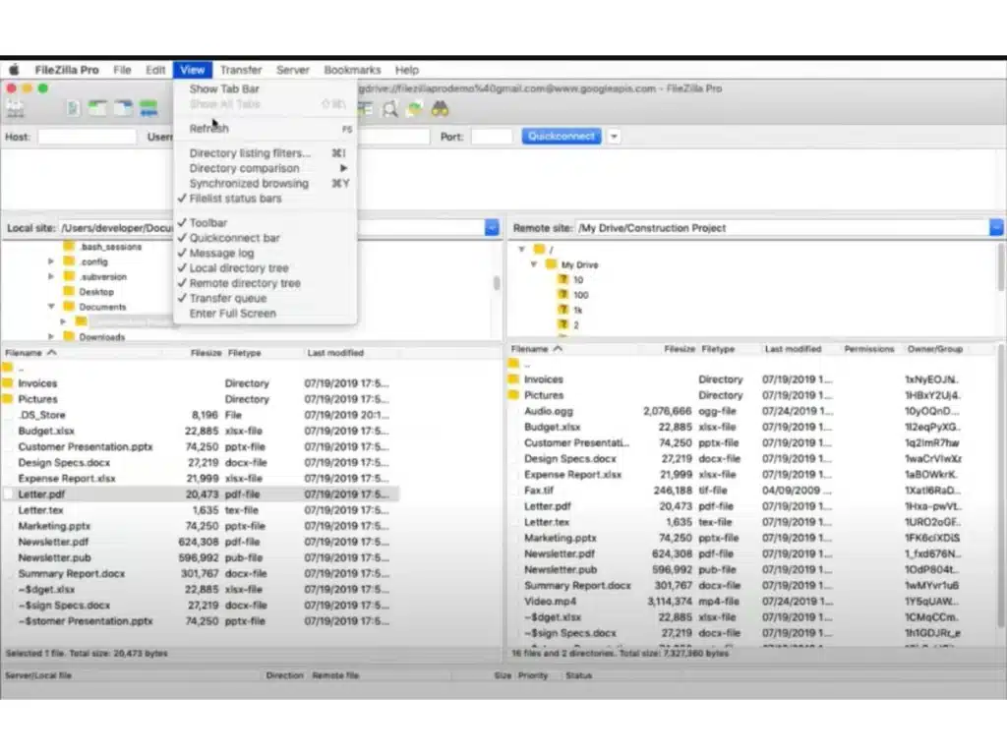
Task: Open the Transfer menu
Action: 241,70
